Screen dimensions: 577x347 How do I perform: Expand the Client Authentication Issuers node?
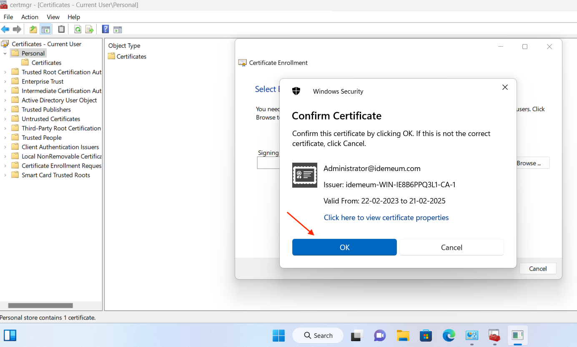[x=5, y=147]
